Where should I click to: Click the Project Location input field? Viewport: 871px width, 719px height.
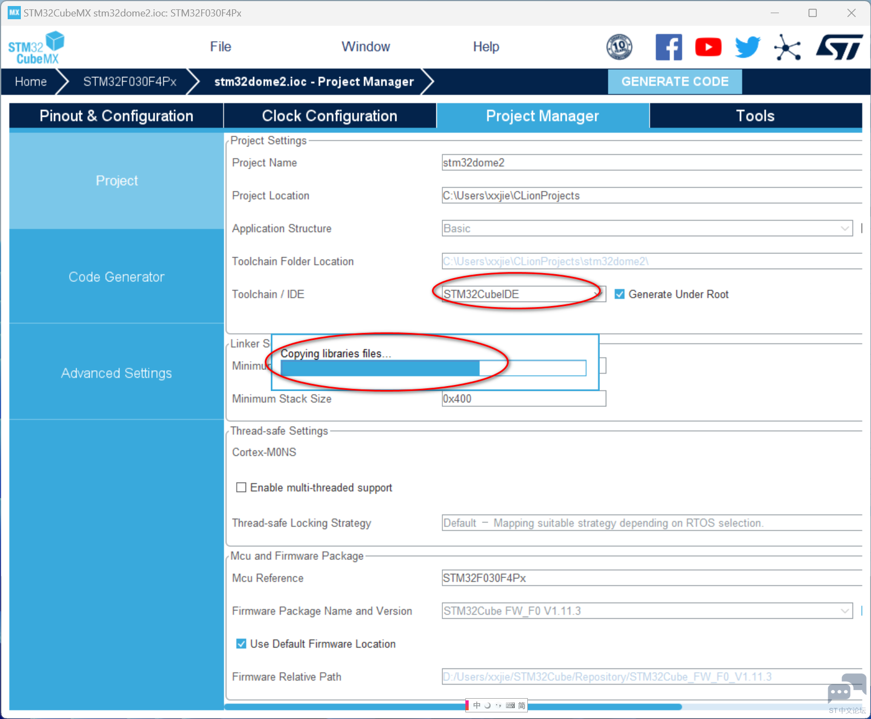coord(652,196)
